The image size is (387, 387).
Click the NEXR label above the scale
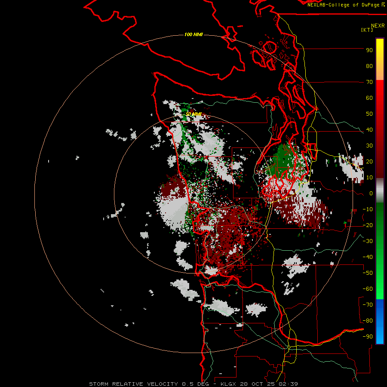[x=378, y=26]
